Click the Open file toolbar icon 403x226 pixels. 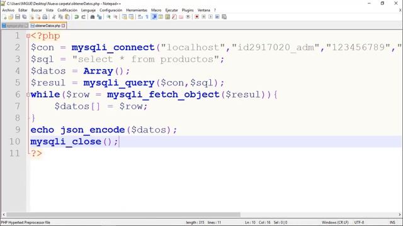tap(11, 17)
